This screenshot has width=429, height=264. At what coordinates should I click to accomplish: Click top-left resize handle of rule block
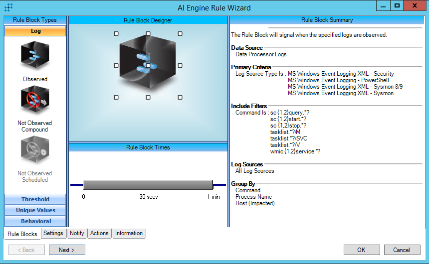tap(116, 33)
